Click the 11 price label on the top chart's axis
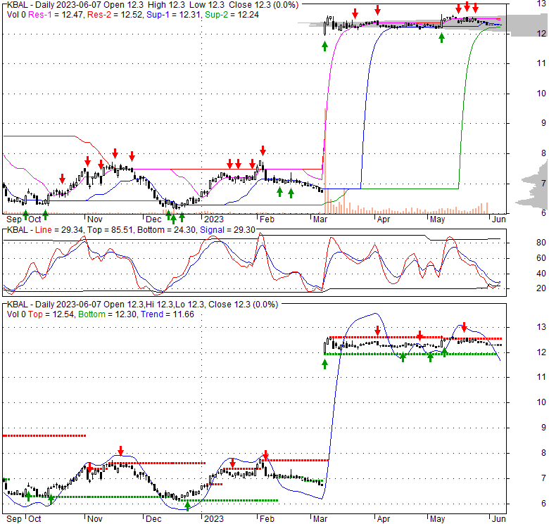Image resolution: width=549 pixels, height=524 pixels. tap(541, 63)
